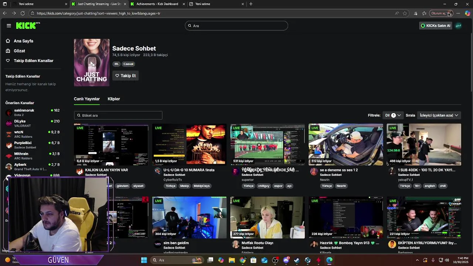Open the media control icon in toolbar

tap(416, 13)
